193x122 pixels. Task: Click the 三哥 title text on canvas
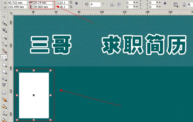tap(51, 44)
